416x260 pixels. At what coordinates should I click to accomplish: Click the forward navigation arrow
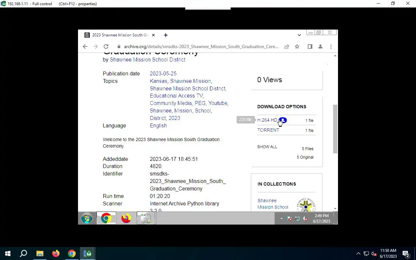pyautogui.click(x=95, y=46)
